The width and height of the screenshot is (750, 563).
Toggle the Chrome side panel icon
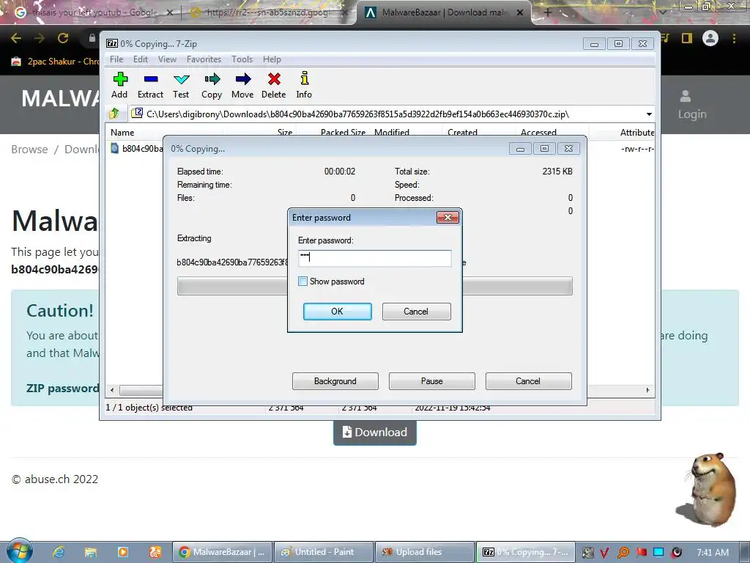[x=687, y=38]
